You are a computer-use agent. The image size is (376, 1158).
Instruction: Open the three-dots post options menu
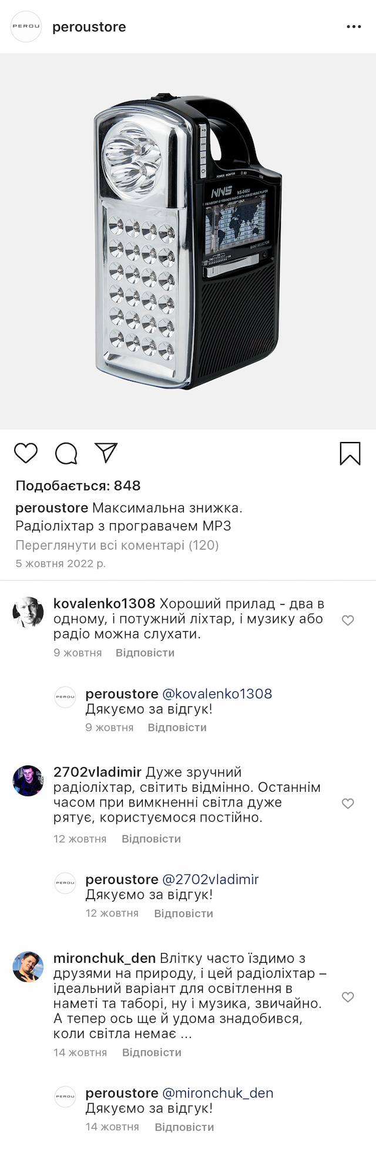354,27
